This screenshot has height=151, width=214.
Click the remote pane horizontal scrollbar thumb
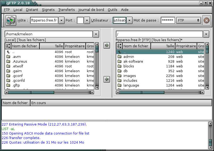coord(142,92)
